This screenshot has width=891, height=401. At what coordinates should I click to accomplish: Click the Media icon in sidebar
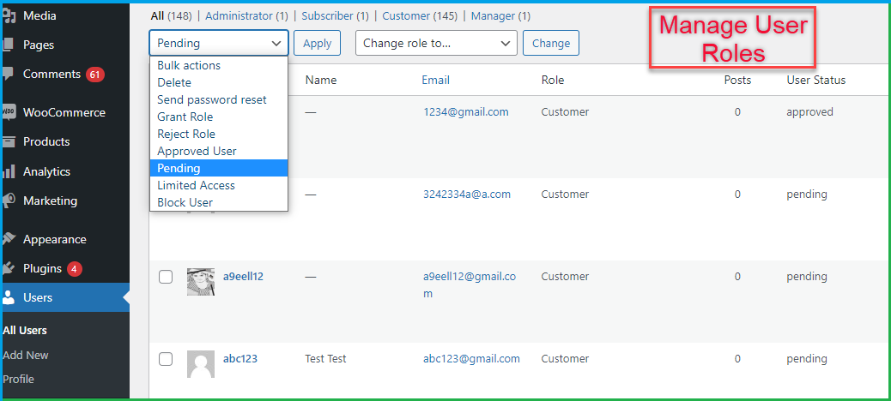click(x=9, y=15)
